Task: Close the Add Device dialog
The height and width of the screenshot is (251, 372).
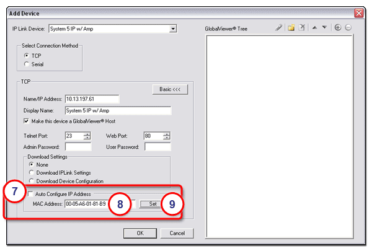Action: click(358, 12)
